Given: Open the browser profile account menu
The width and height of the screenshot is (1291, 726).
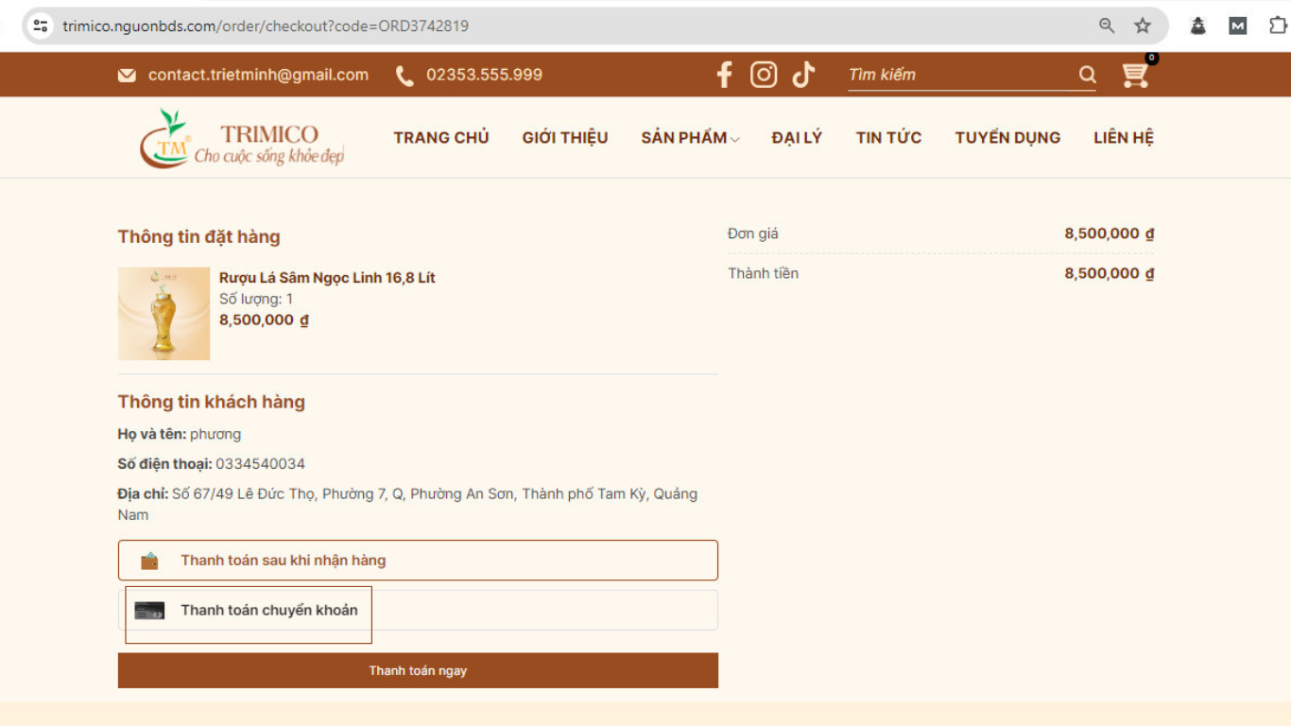Looking at the screenshot, I should pyautogui.click(x=1197, y=26).
